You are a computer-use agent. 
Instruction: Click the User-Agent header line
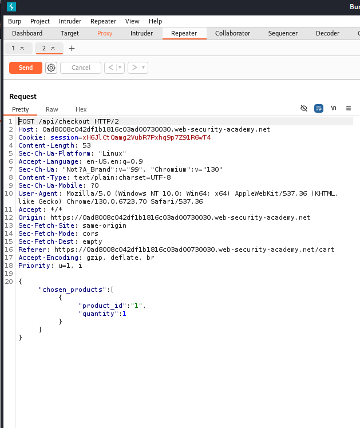tap(178, 197)
